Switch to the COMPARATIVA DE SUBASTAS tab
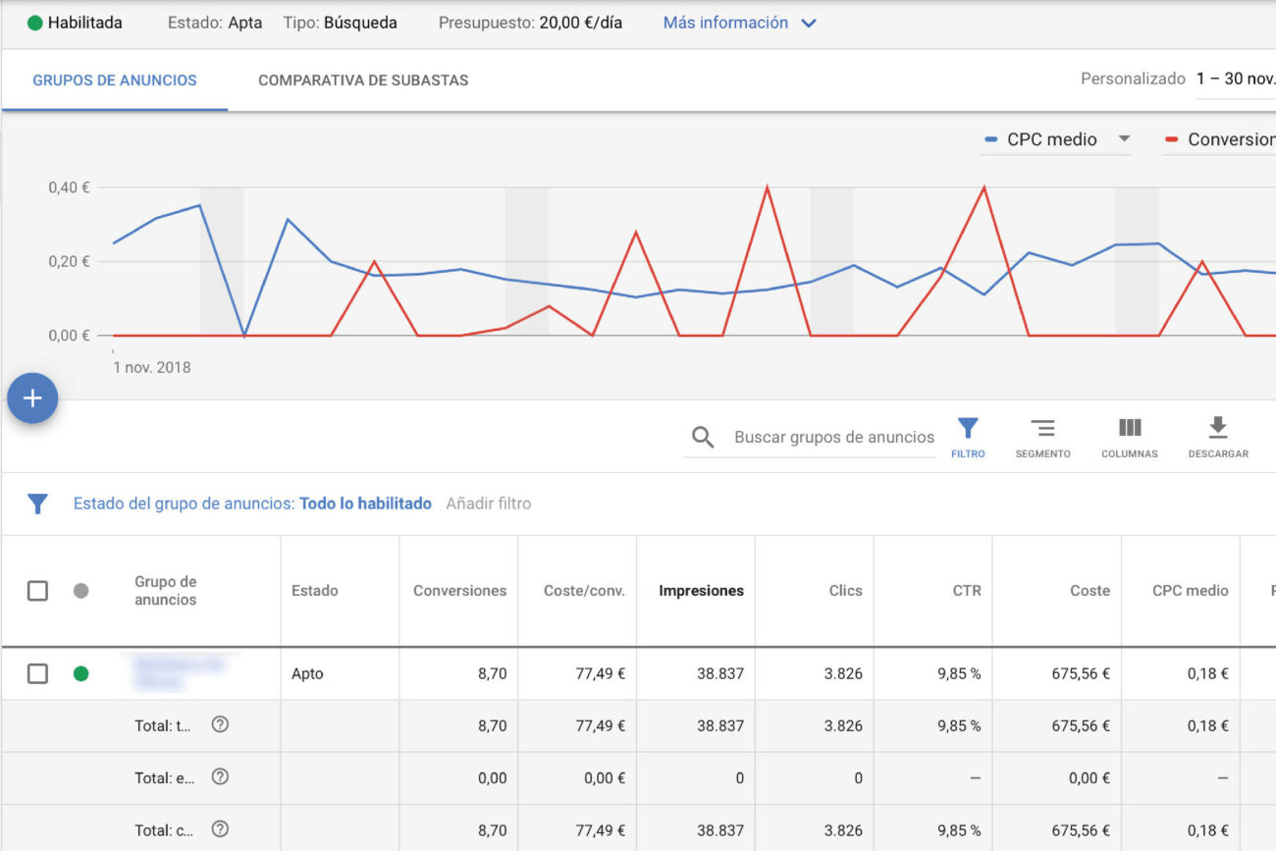The image size is (1276, 851). [x=363, y=80]
